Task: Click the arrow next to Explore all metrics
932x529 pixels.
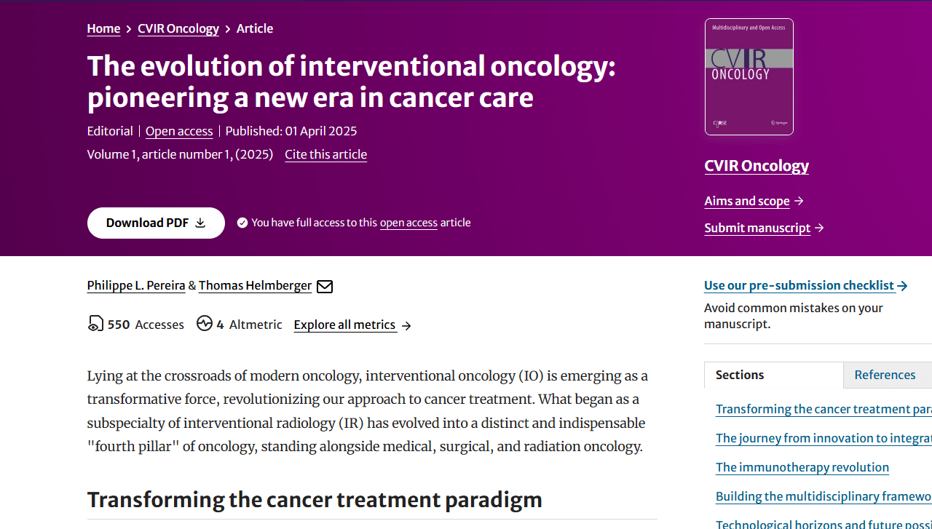Action: tap(406, 325)
